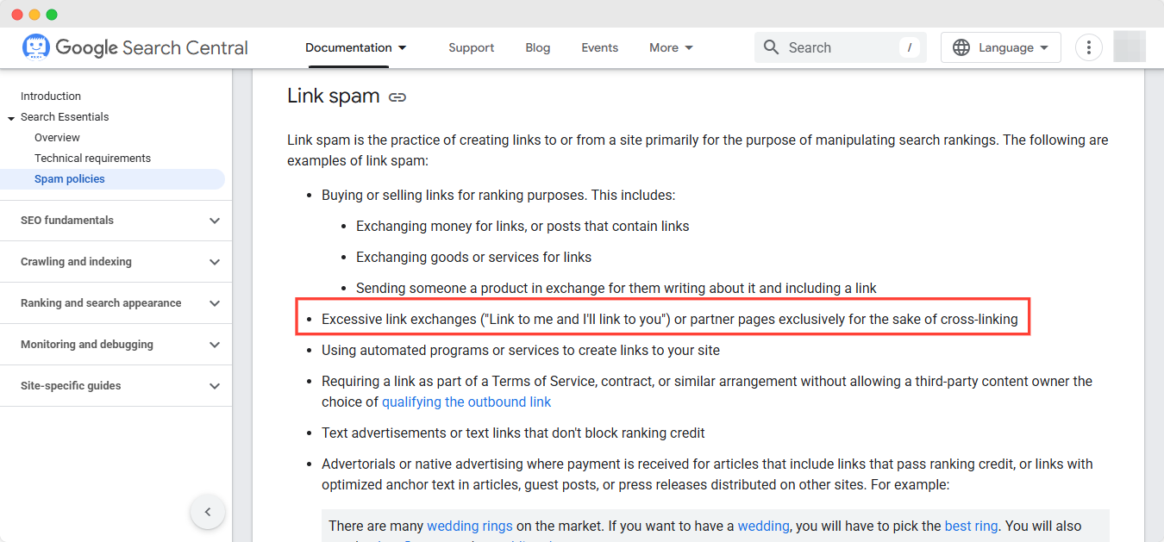Click the user avatar in the header

point(1130,47)
